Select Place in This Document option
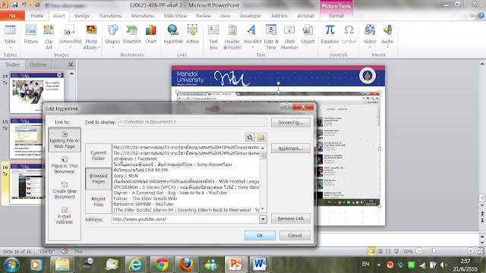This screenshot has width=486, height=273. point(65,165)
